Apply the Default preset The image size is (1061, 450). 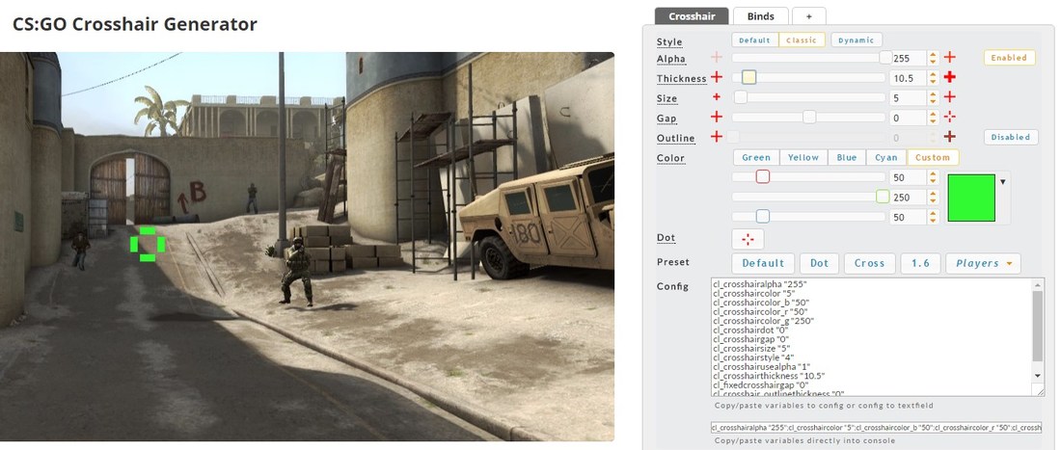click(764, 263)
